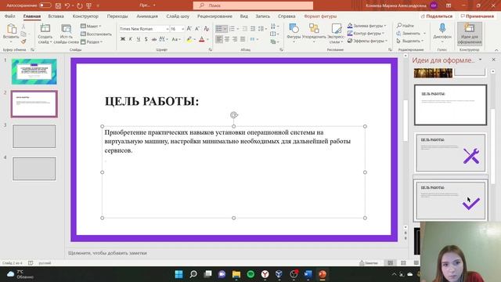Click the Reuse Slides icon
Viewport: 501px width, 282px height.
[66, 29]
